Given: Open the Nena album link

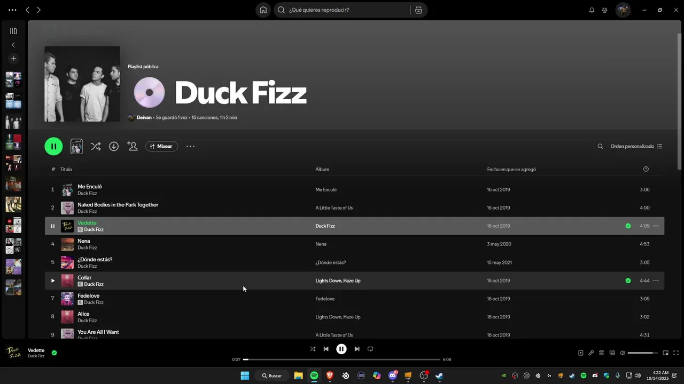Looking at the screenshot, I should click(x=321, y=244).
